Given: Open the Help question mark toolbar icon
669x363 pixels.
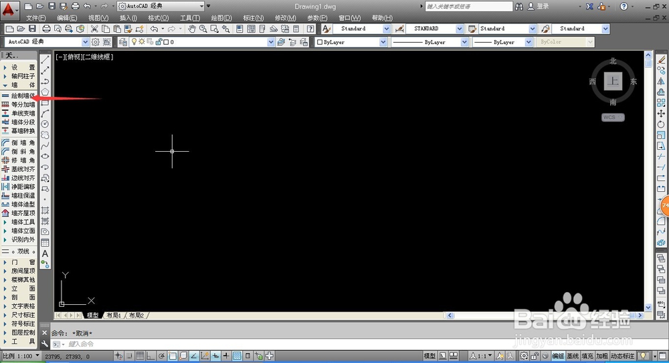Looking at the screenshot, I should (310, 29).
